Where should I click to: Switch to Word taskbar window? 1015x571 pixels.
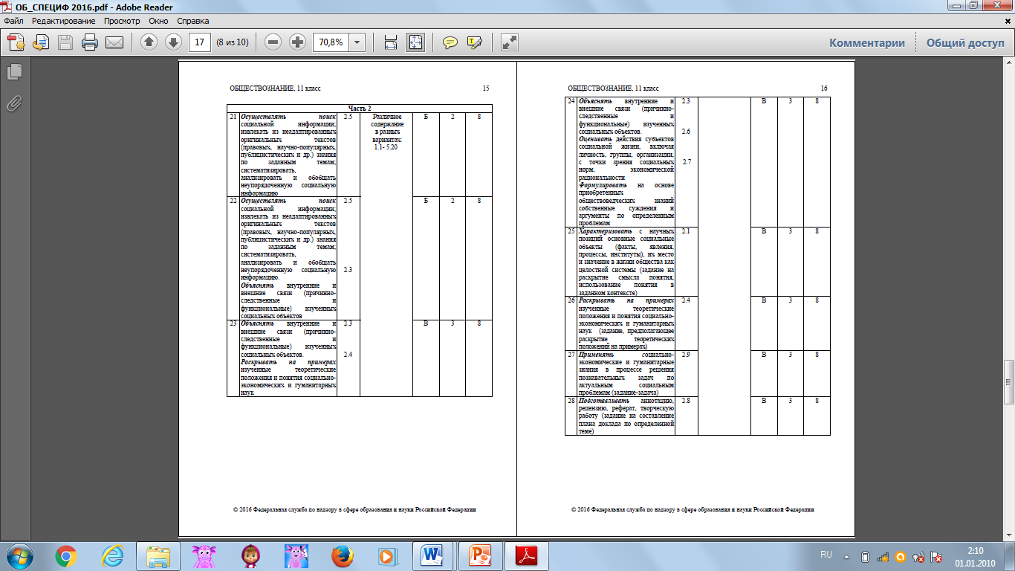click(432, 555)
